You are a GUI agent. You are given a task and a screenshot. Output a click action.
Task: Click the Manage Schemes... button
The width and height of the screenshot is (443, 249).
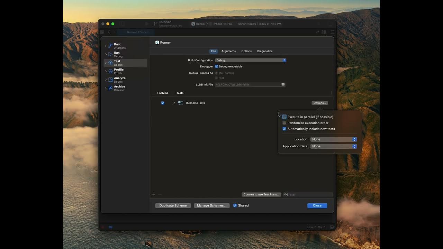click(x=212, y=205)
